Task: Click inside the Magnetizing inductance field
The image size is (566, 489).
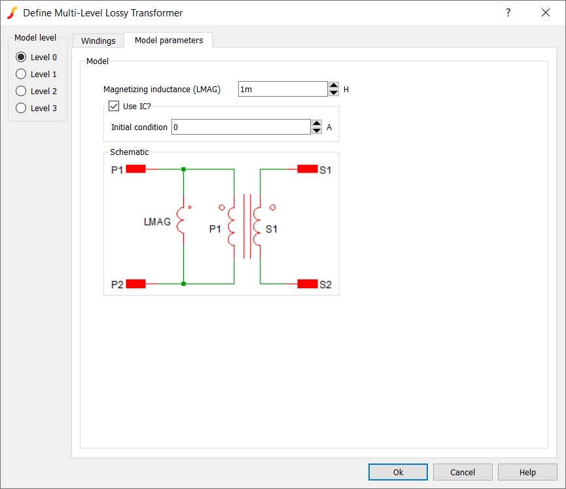Action: (282, 89)
